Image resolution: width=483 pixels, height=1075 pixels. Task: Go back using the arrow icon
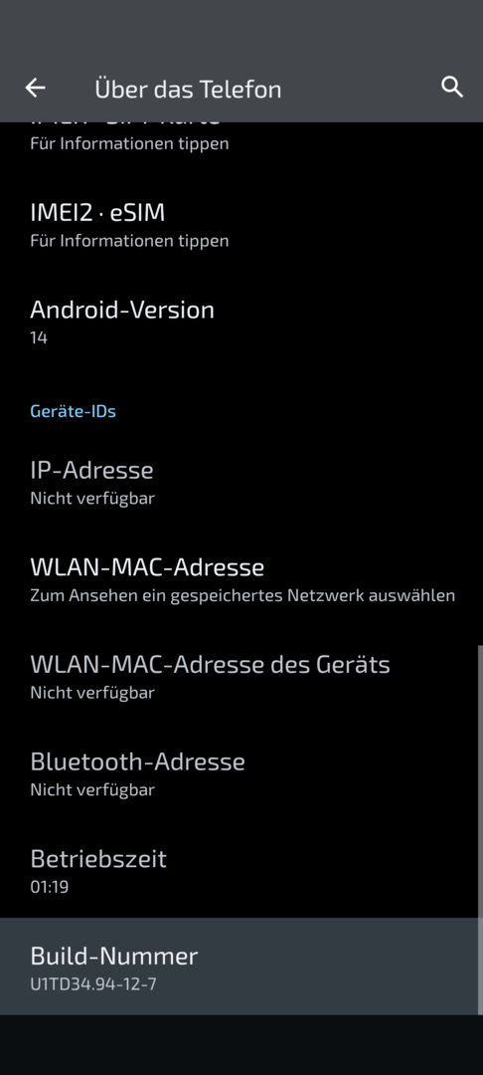[x=35, y=88]
